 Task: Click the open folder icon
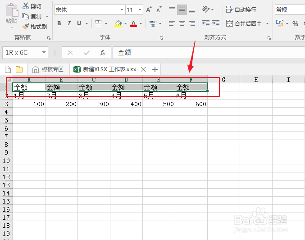click(19, 69)
